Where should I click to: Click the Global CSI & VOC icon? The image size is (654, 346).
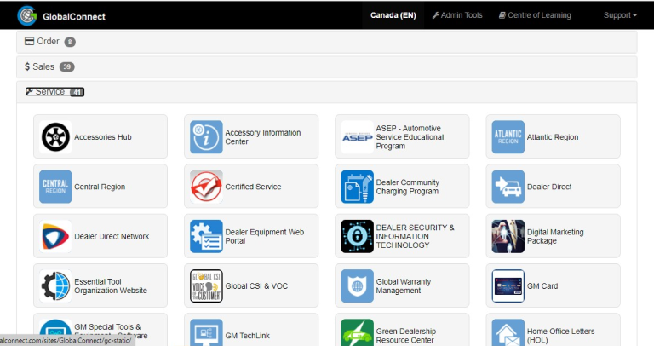point(206,285)
